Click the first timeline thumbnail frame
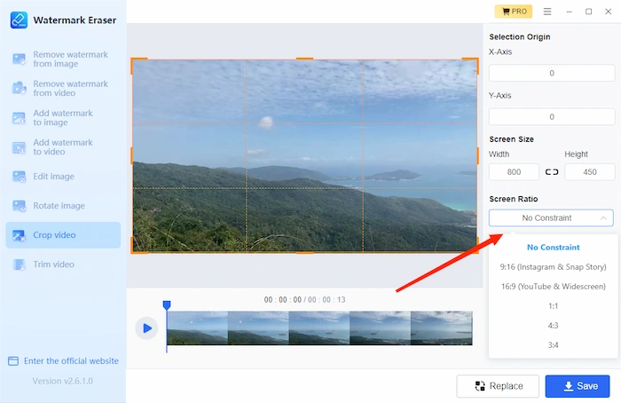The image size is (621, 403). (197, 328)
